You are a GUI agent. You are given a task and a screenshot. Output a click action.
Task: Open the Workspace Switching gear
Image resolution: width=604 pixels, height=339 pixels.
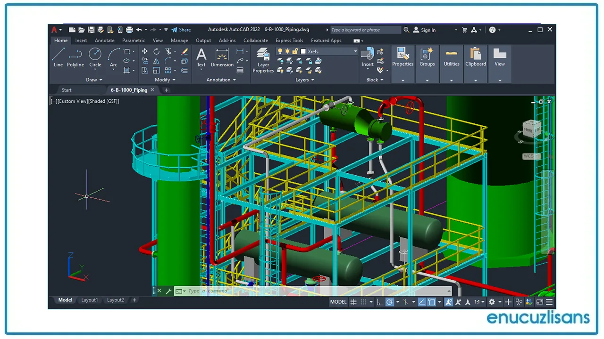tap(492, 302)
